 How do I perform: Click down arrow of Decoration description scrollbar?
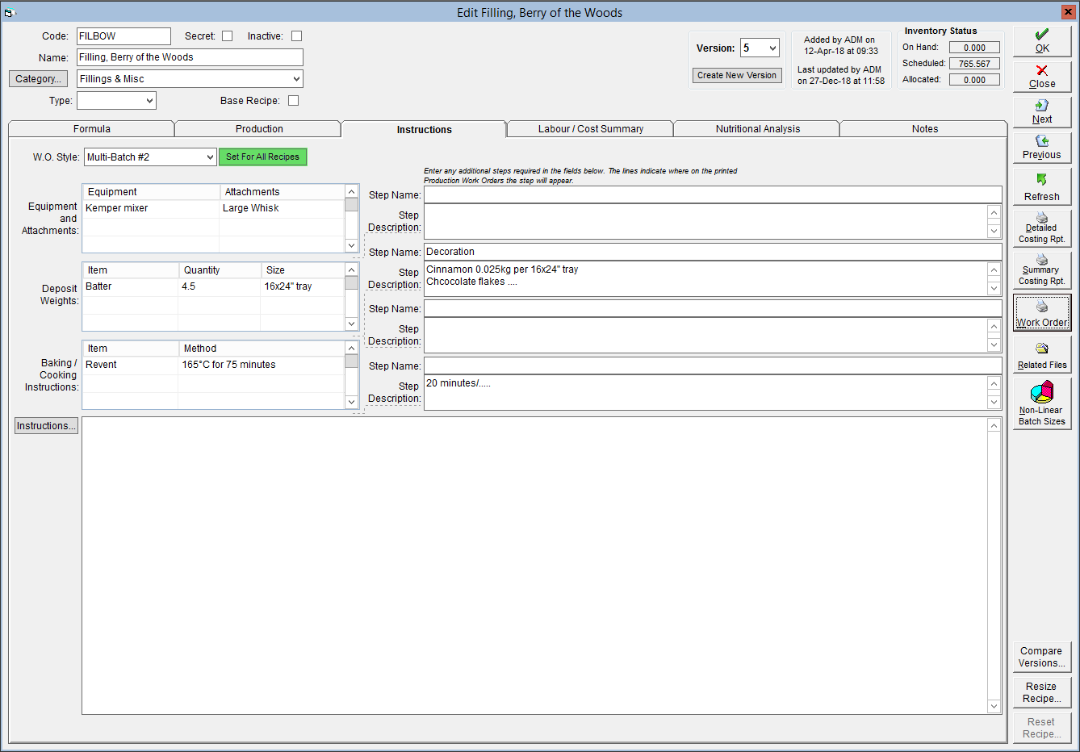point(994,288)
